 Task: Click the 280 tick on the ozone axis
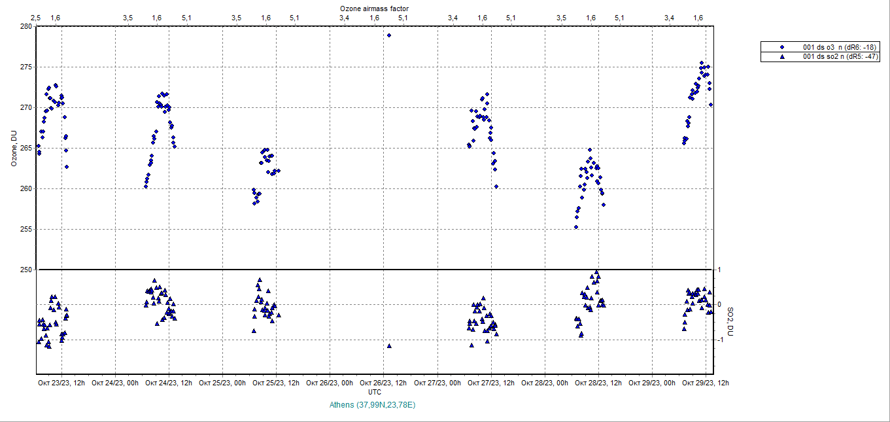26,26
